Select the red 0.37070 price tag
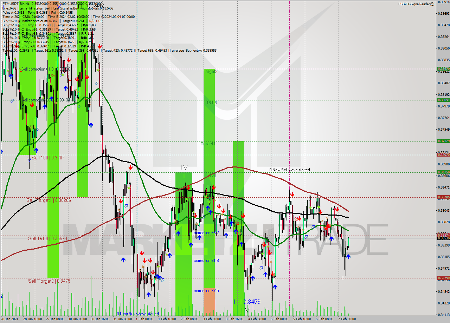This screenshot has width=450, height=323. (x=443, y=154)
